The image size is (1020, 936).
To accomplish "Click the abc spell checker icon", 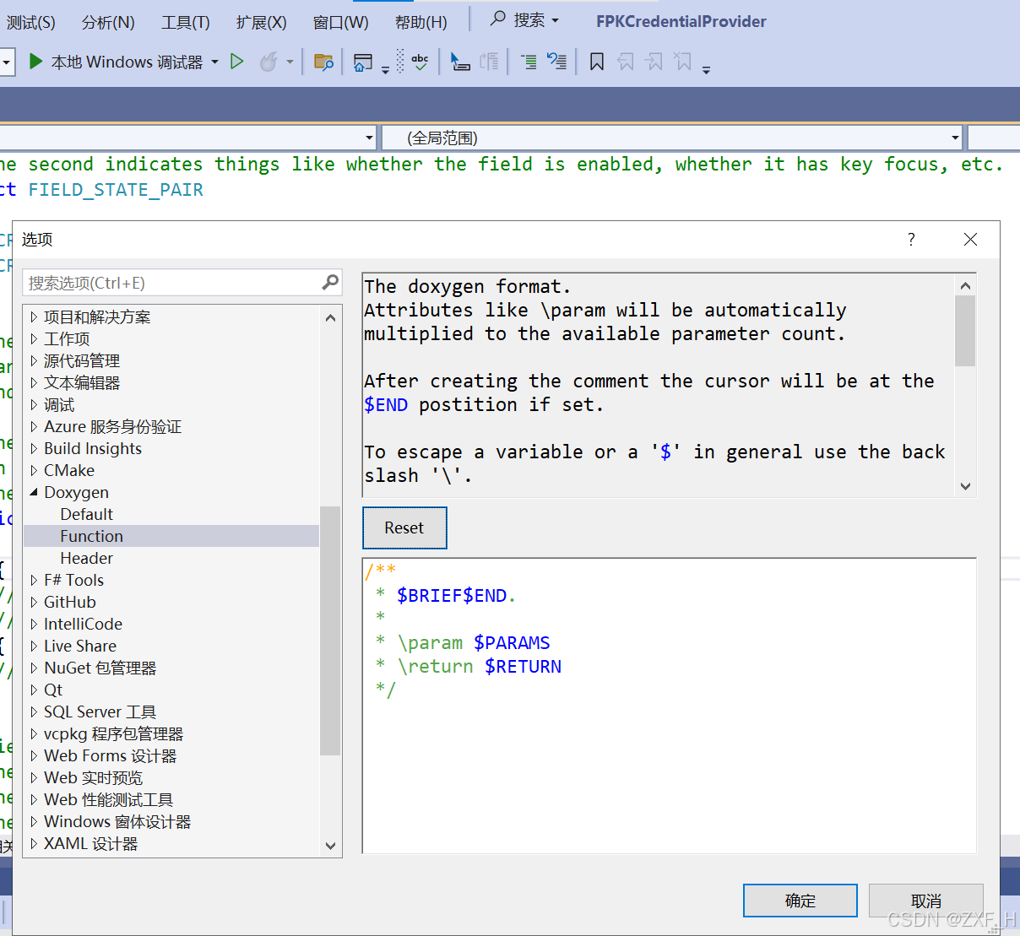I will pyautogui.click(x=420, y=62).
